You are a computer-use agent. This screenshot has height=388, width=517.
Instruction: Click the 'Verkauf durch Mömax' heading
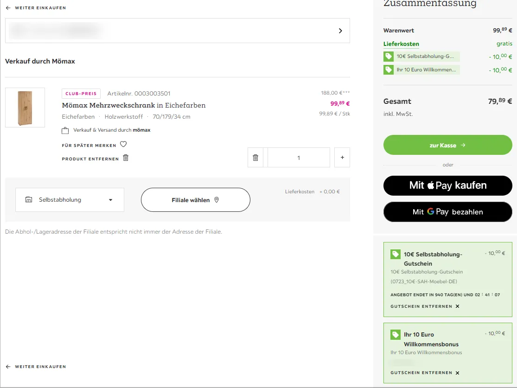click(40, 61)
